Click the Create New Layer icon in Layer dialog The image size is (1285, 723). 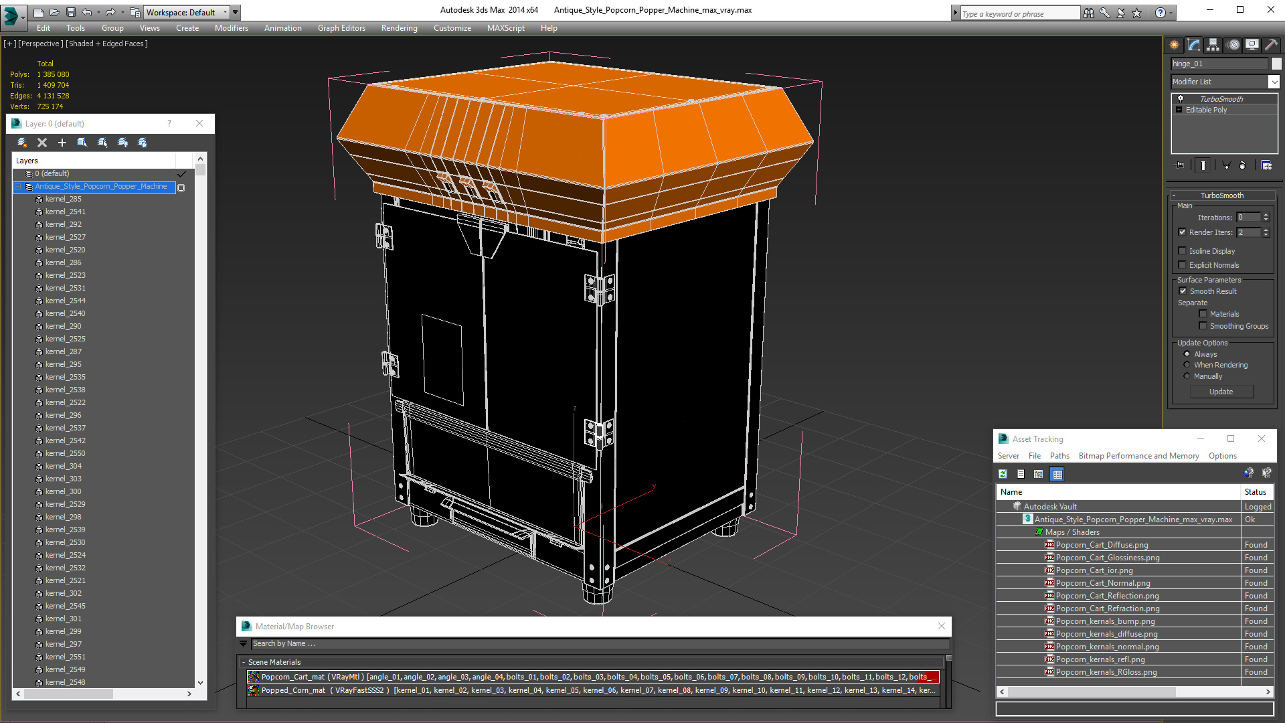[x=22, y=143]
